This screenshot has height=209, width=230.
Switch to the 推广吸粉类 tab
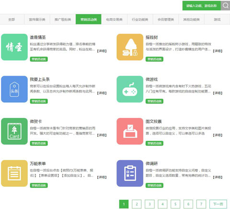[x=63, y=19]
